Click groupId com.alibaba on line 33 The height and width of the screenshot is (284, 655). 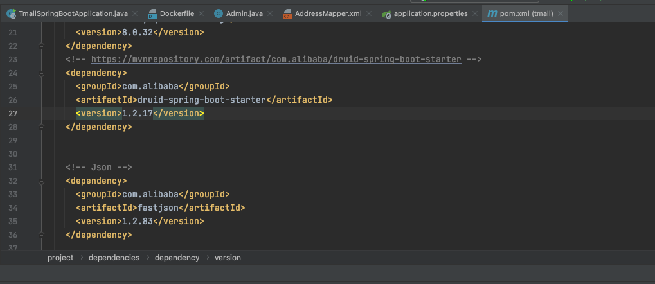tap(150, 194)
